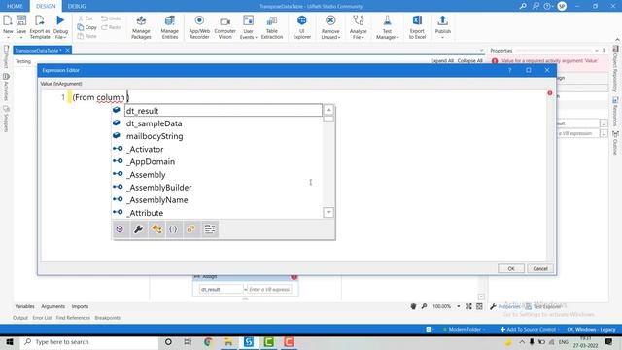Open Find References tab

[x=73, y=318]
